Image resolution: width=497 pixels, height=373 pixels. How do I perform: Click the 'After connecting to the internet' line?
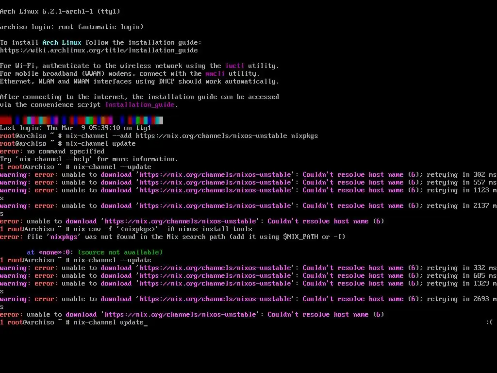pos(139,97)
